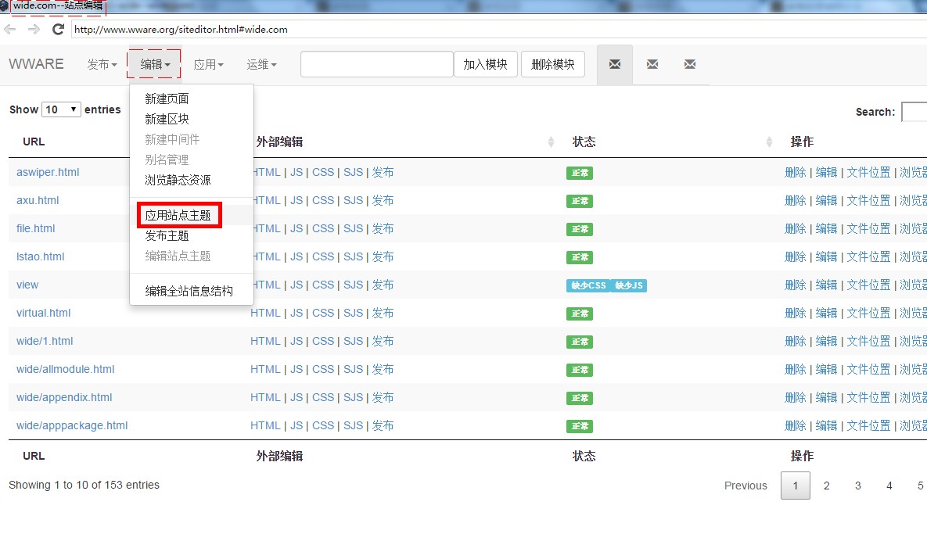927x534 pixels.
Task: Select 应用站点主题 from the menu
Action: click(178, 215)
